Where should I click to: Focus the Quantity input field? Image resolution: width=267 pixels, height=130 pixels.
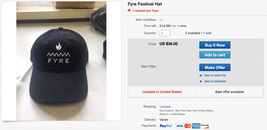tap(165, 33)
